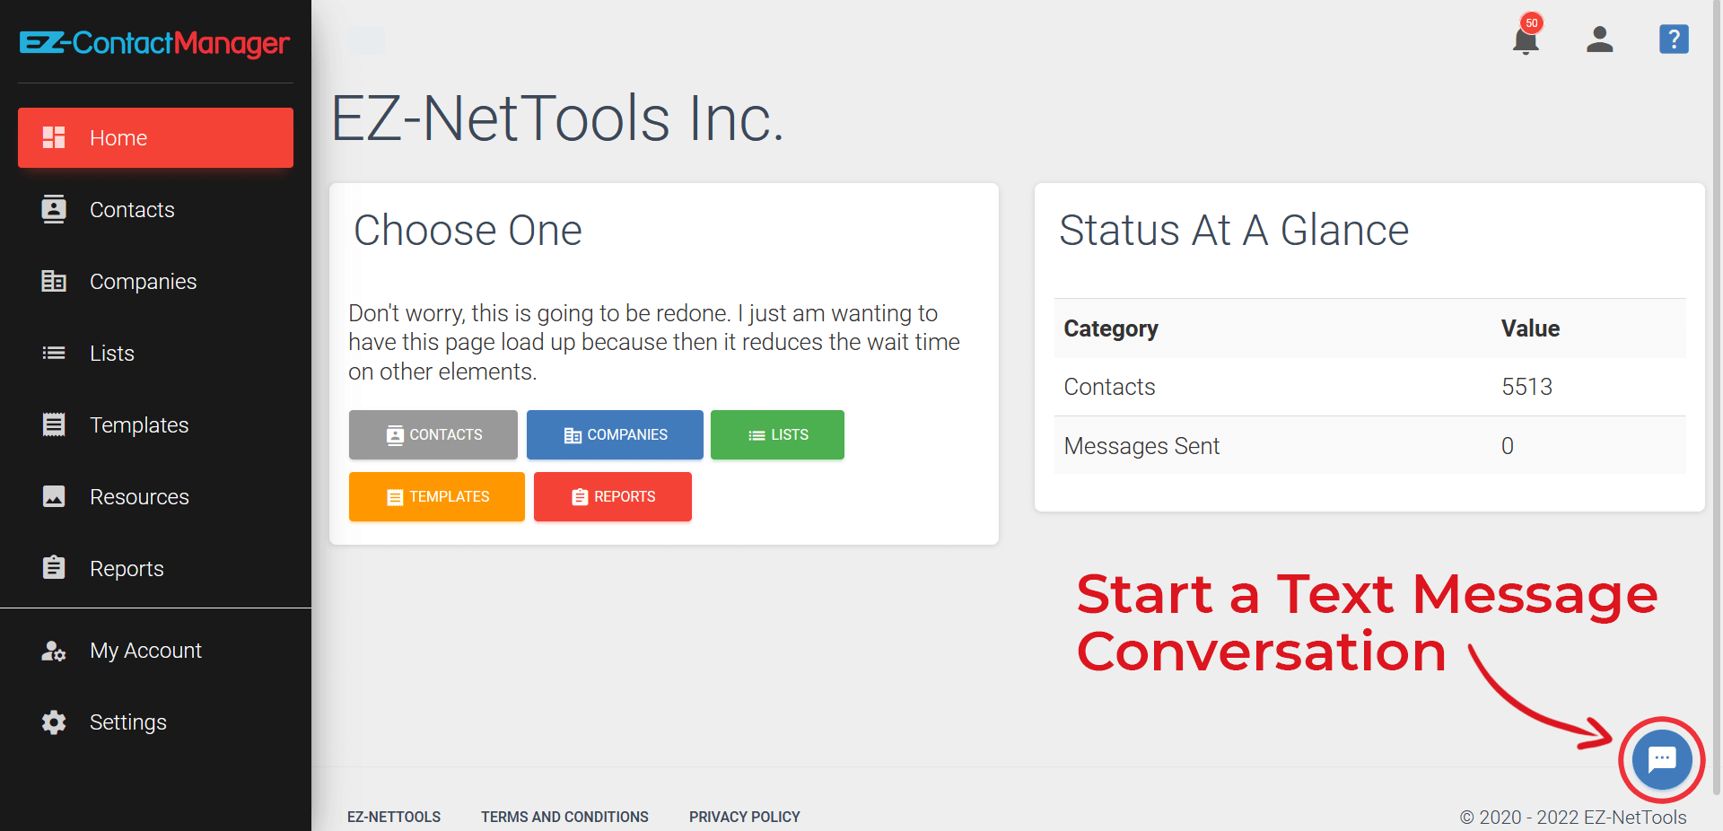Screen dimensions: 1723x831
Task: Click the Companies building icon in sidebar
Action: [x=54, y=281]
